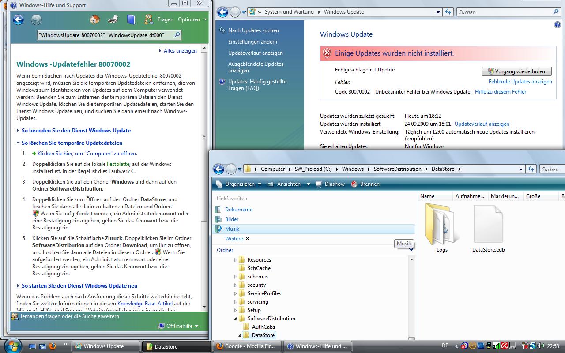Open 'Hilfe zu diesem Fehler' link

[501, 92]
